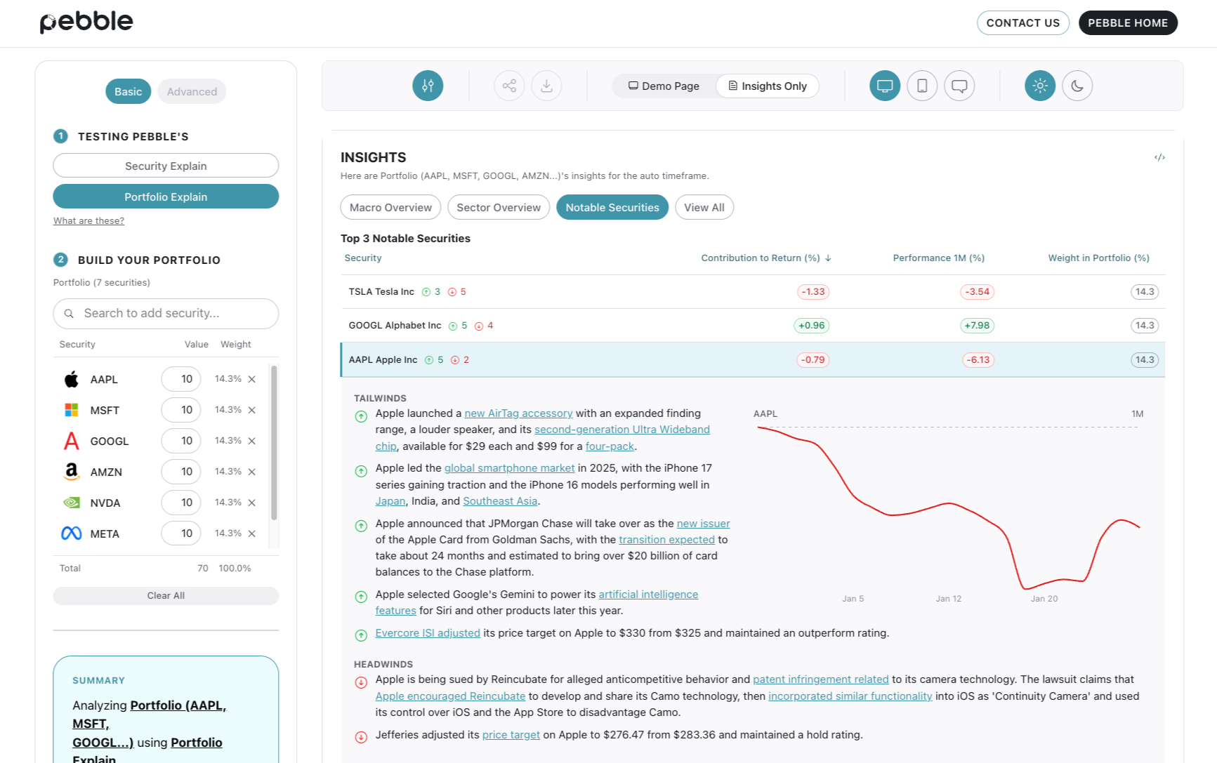The image size is (1217, 763).
Task: Select the chat bubble view icon
Action: pyautogui.click(x=959, y=86)
